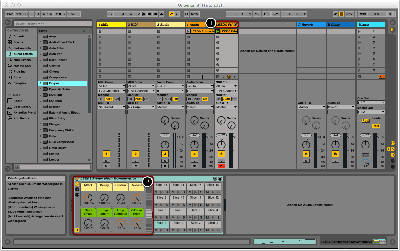
Task: Save the drum rack preset via disk icon
Action: click(220, 179)
